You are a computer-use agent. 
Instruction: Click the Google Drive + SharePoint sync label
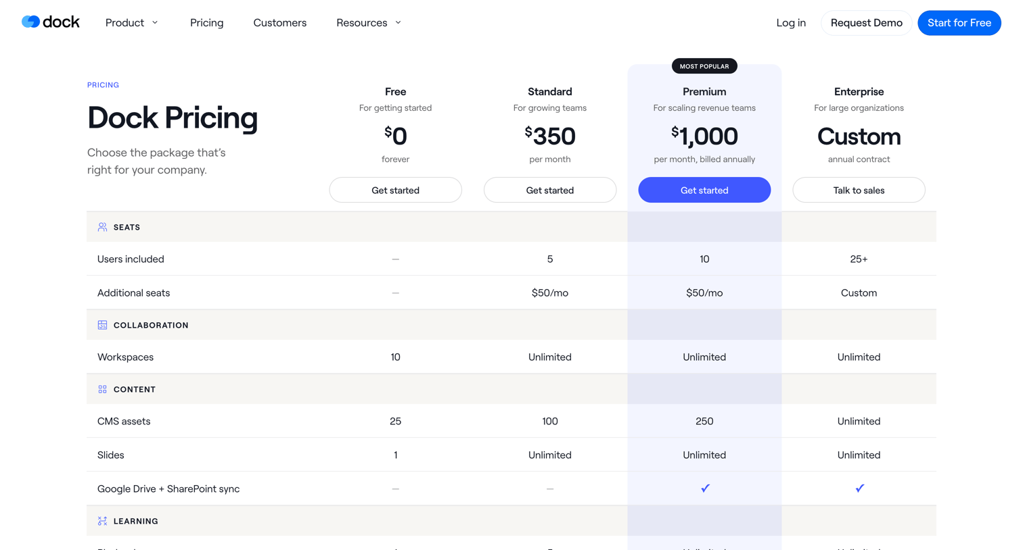coord(168,489)
